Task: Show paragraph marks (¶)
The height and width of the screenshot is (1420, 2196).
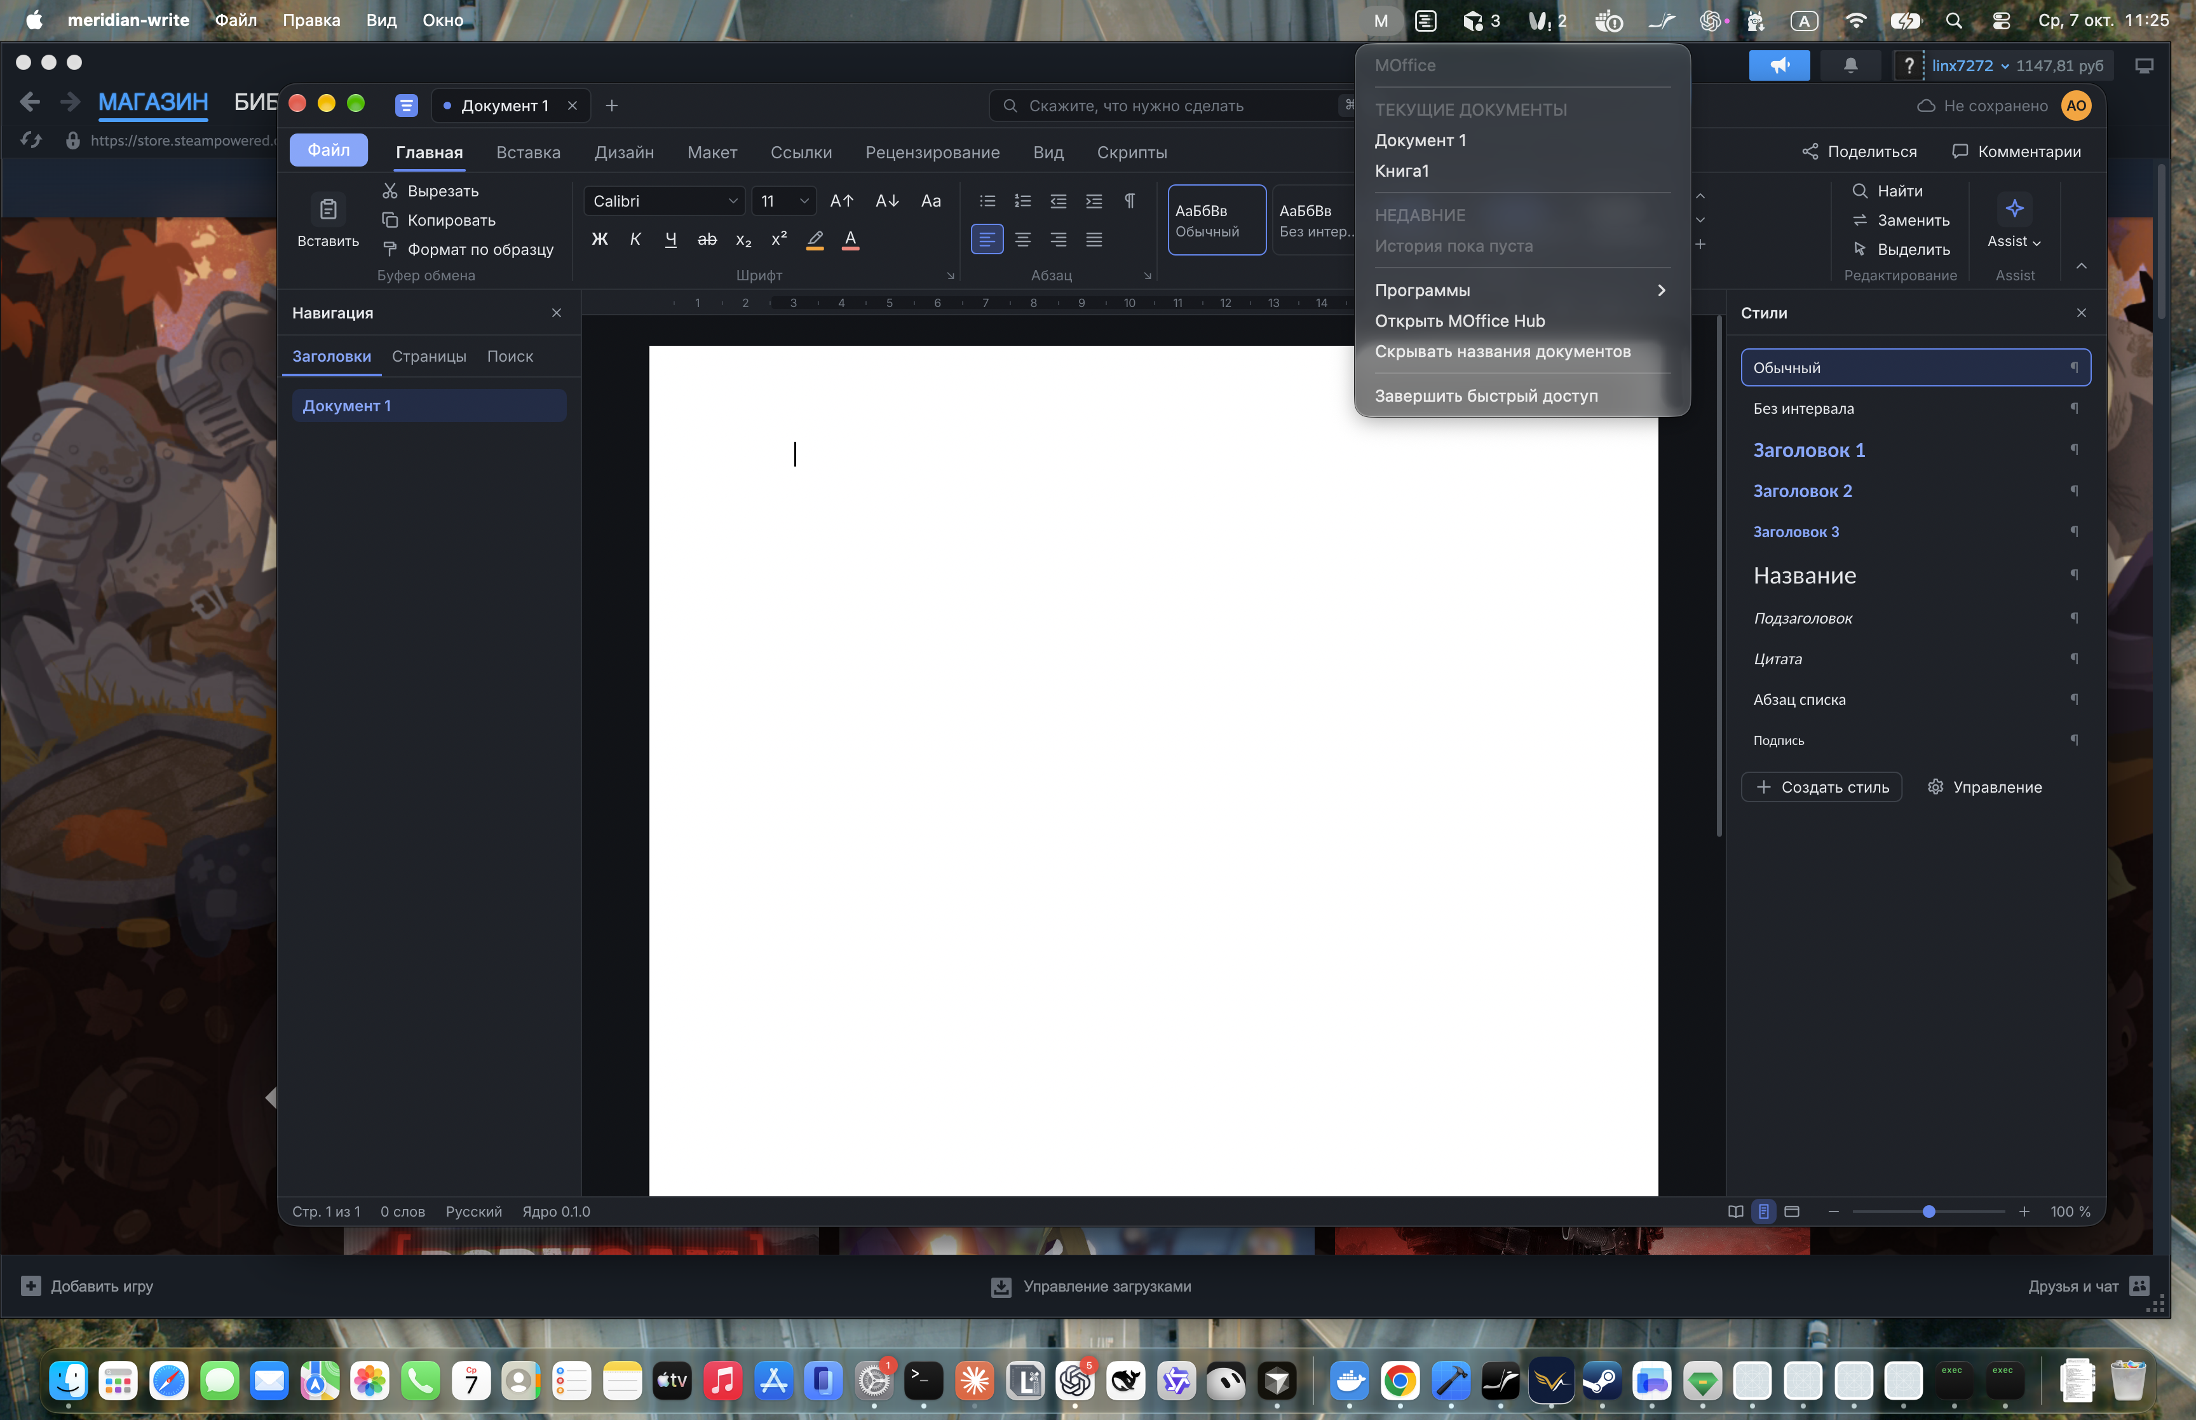Action: [x=1130, y=201]
